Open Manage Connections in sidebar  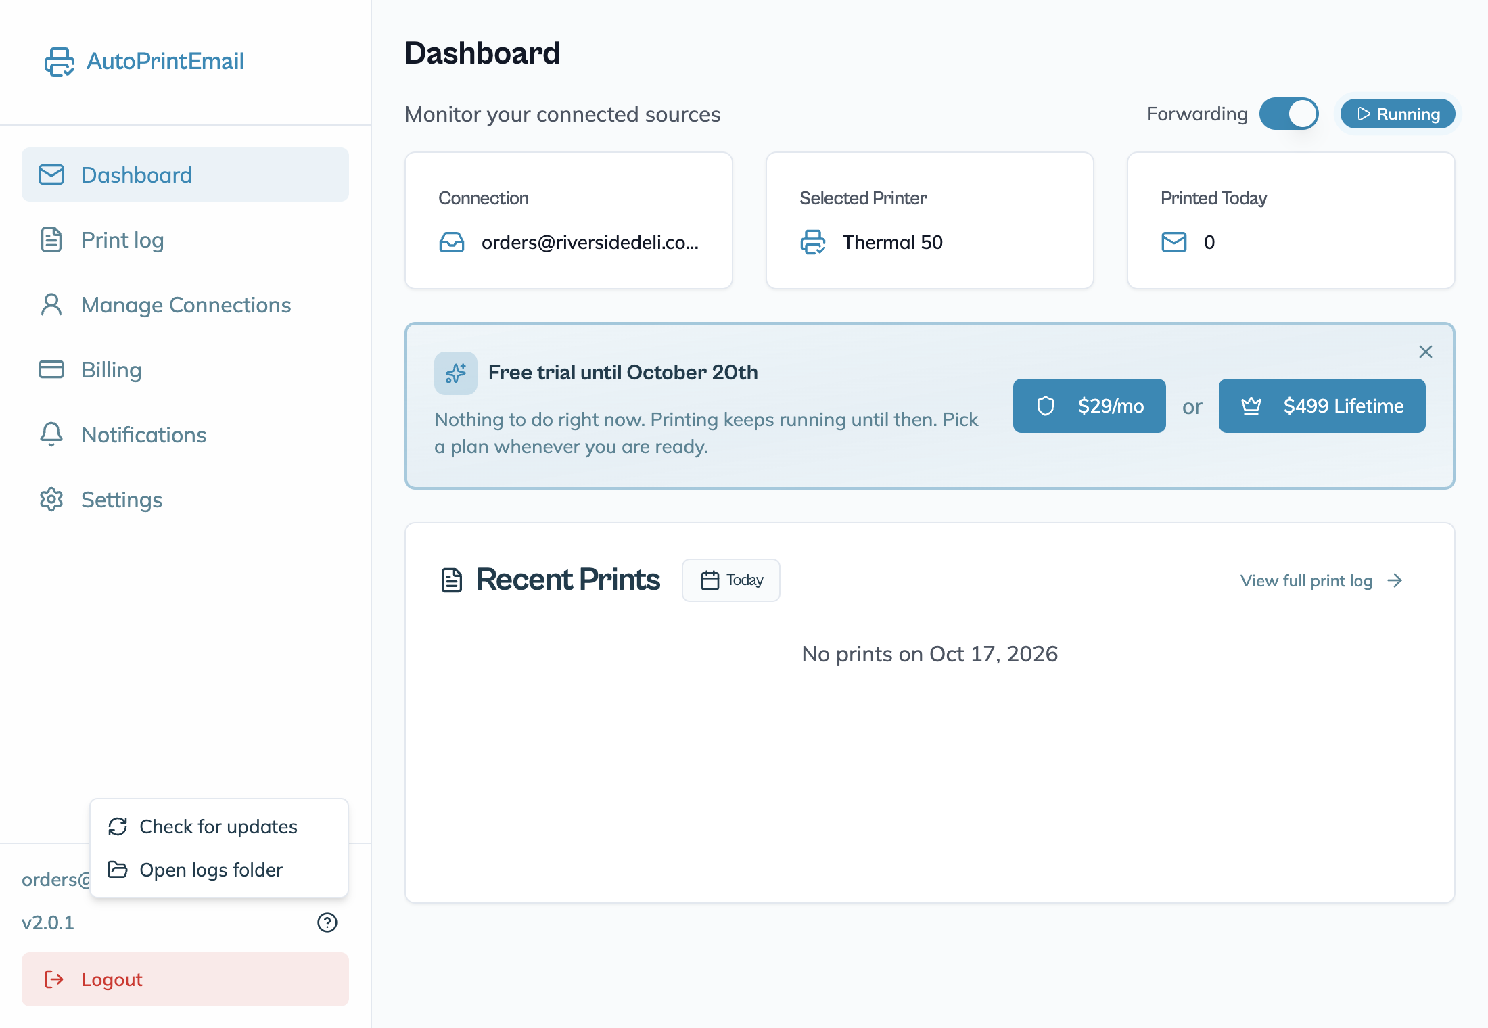[x=185, y=305]
